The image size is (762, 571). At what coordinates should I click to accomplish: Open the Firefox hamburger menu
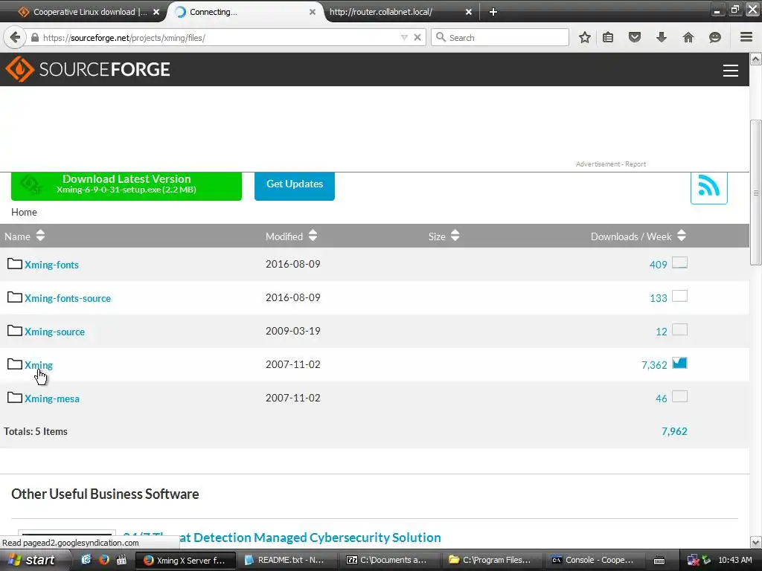click(x=746, y=37)
